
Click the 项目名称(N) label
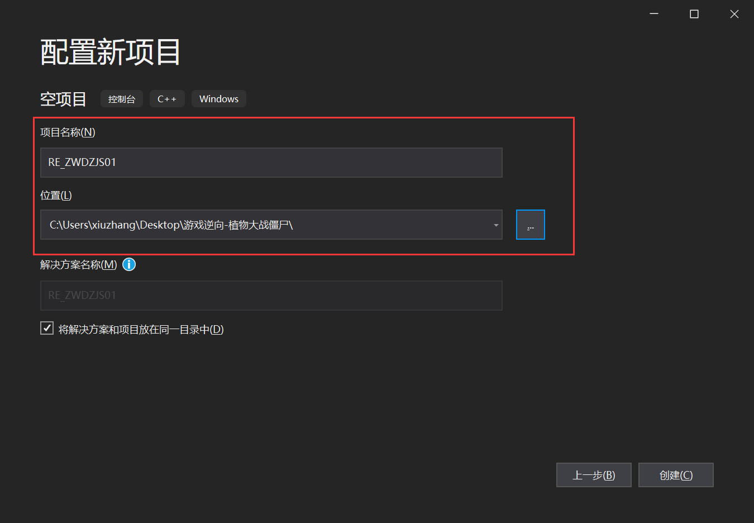click(68, 132)
